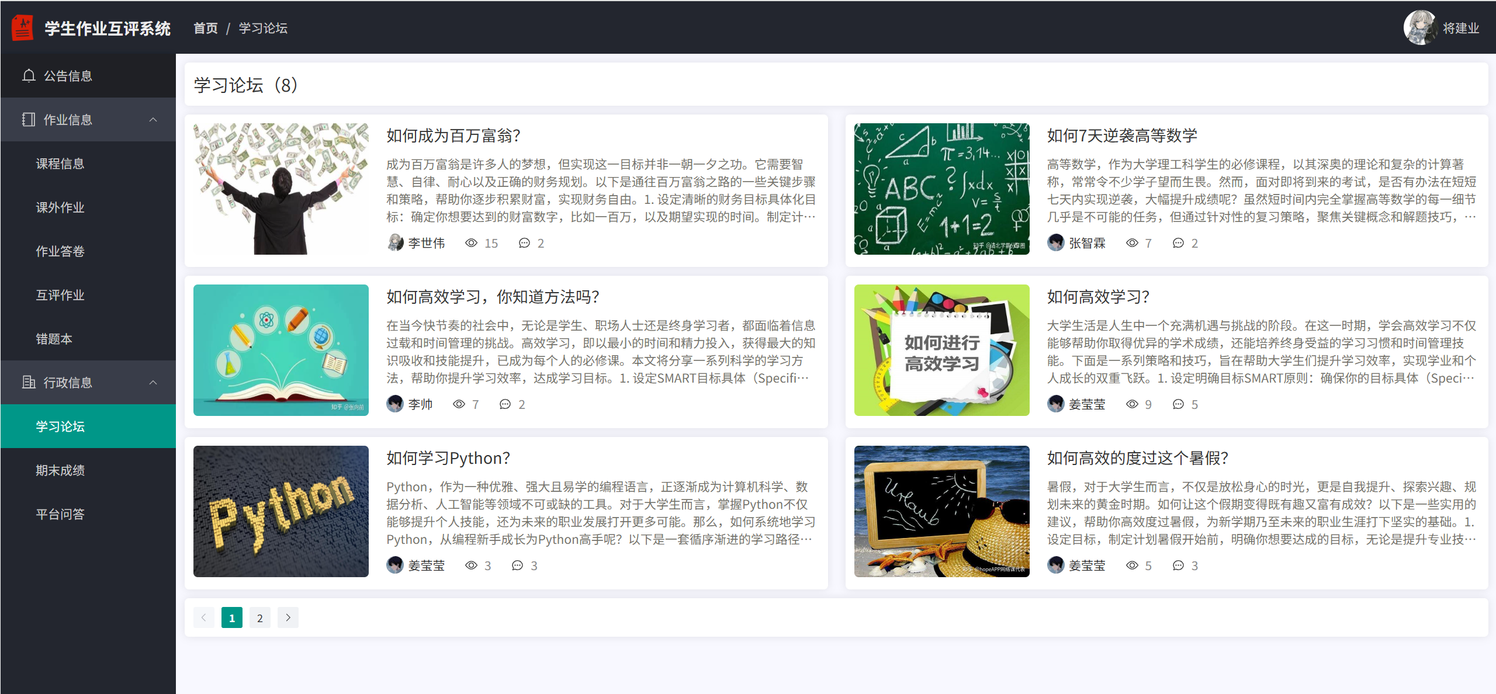Open post titled 如何高效的度过这个暑假?
The width and height of the screenshot is (1496, 694).
click(1137, 458)
